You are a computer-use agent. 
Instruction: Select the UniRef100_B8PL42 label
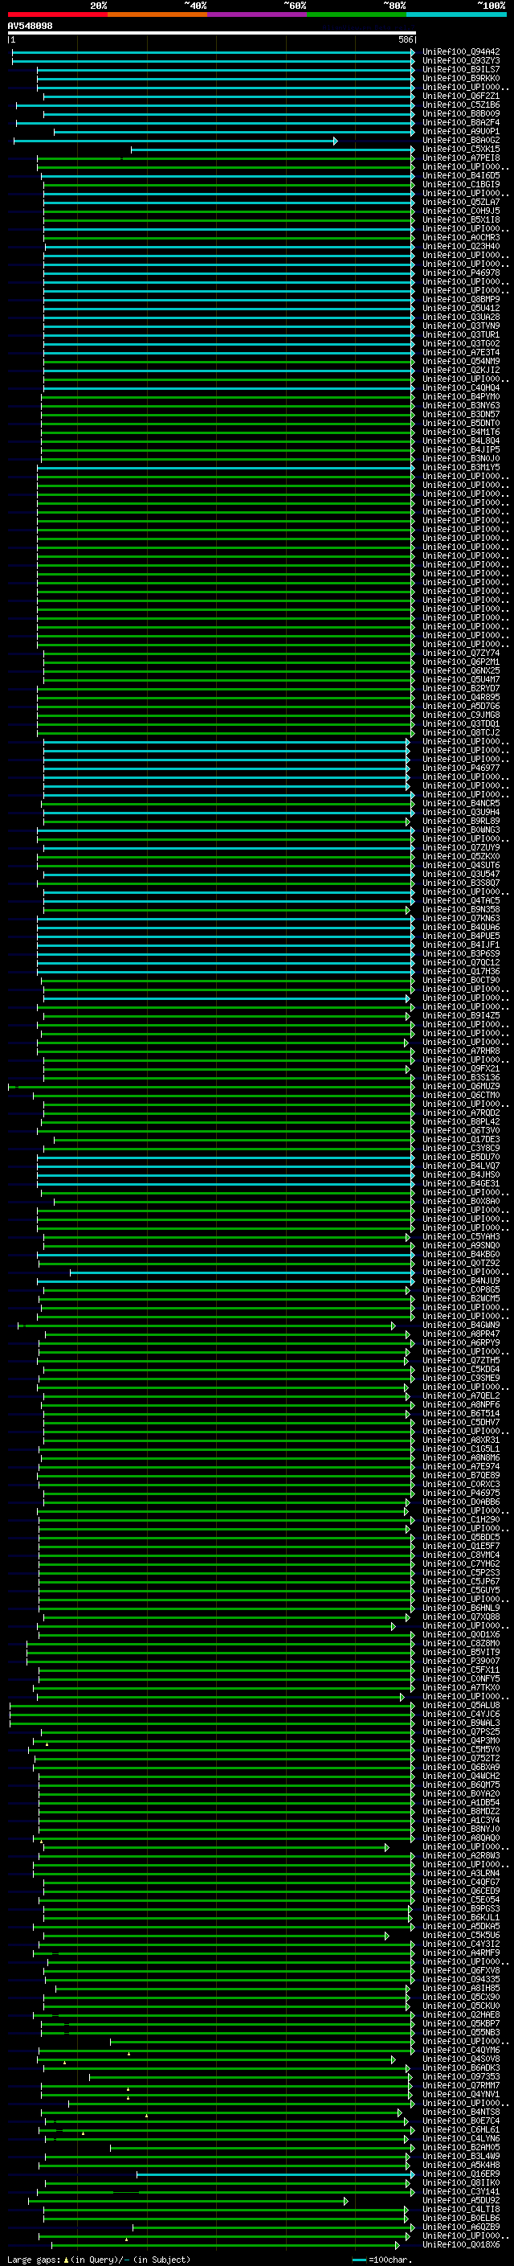coord(460,1121)
